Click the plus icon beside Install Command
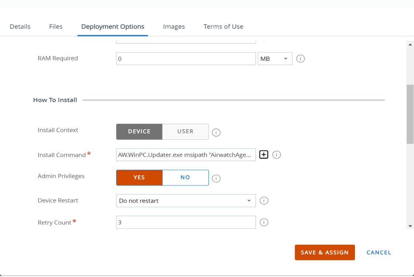This screenshot has width=414, height=277. point(264,154)
